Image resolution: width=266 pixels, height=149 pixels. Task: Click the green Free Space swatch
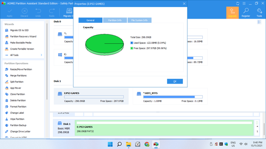click(x=132, y=48)
